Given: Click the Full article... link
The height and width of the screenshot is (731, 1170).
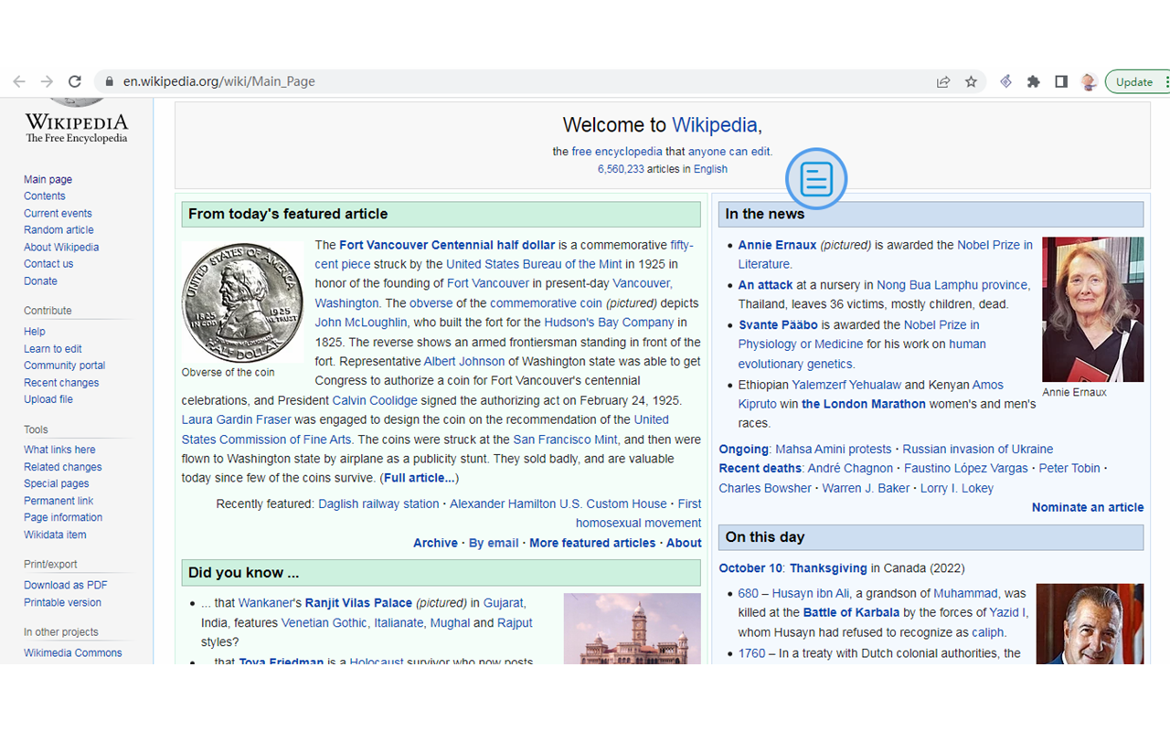Looking at the screenshot, I should 420,478.
